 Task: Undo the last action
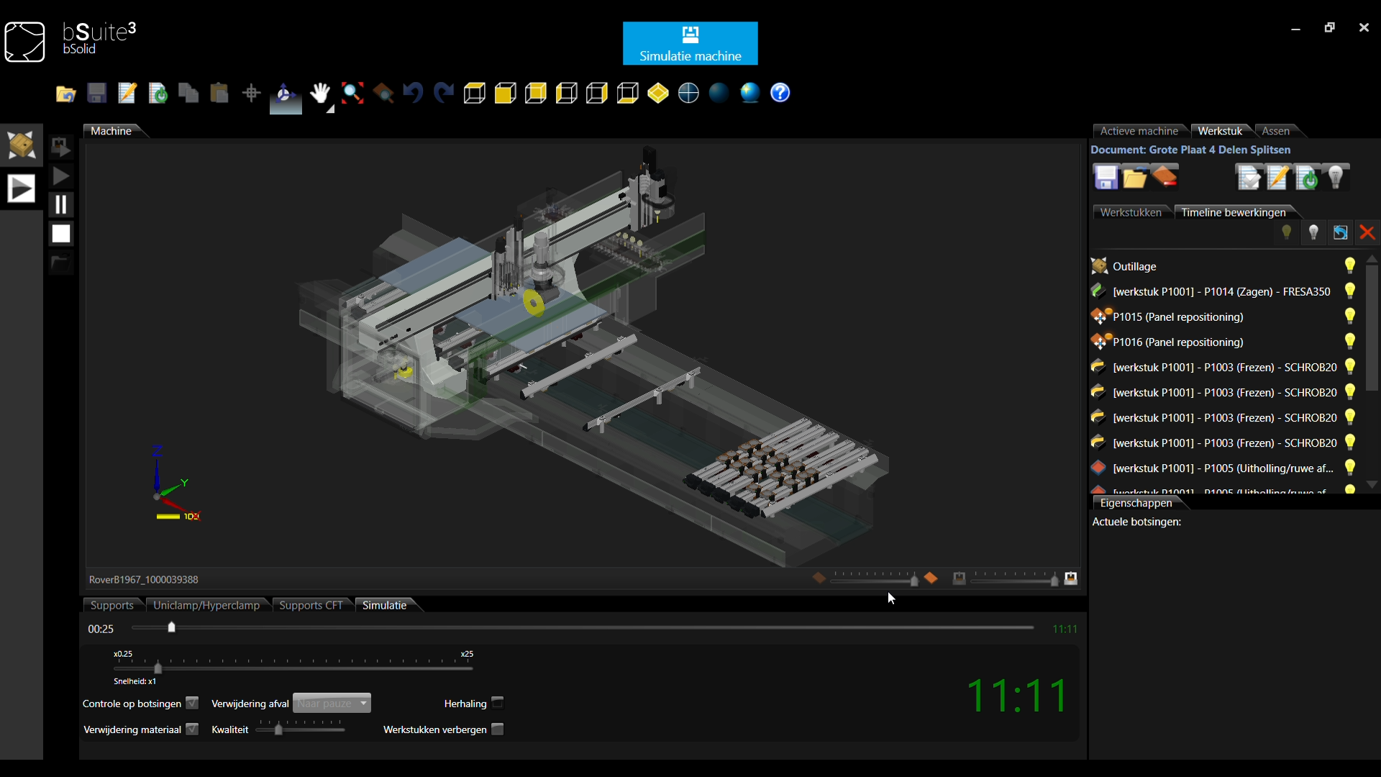[413, 93]
